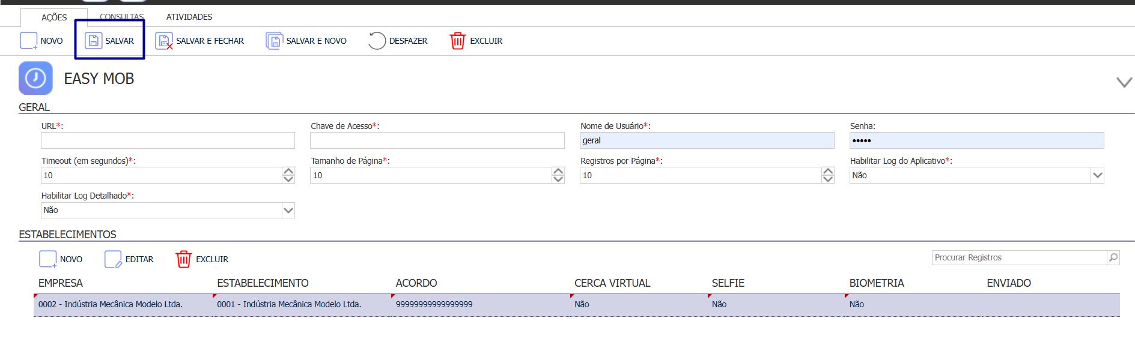Click the Salvar e Fechar icon

pyautogui.click(x=163, y=41)
